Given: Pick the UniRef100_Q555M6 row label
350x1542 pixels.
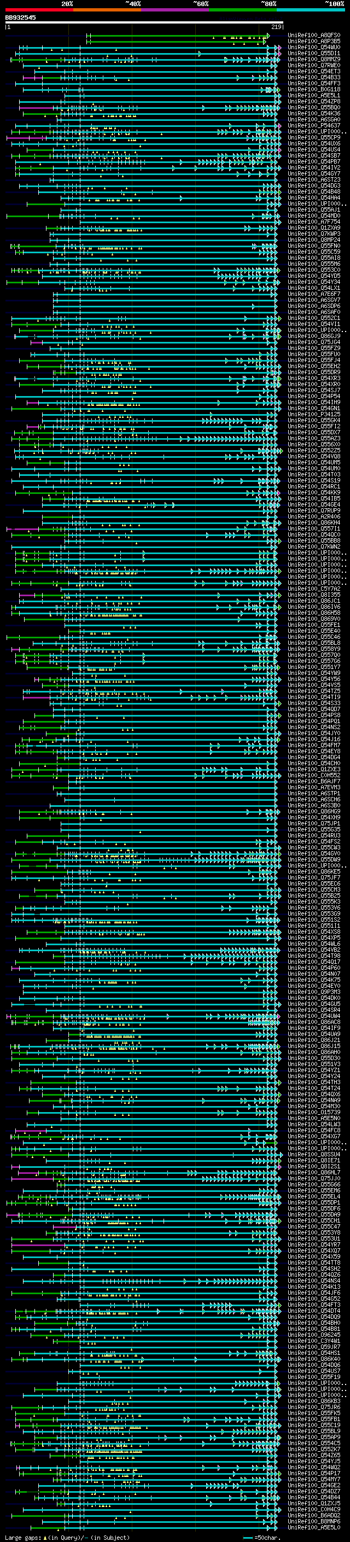Looking at the screenshot, I should (313, 264).
